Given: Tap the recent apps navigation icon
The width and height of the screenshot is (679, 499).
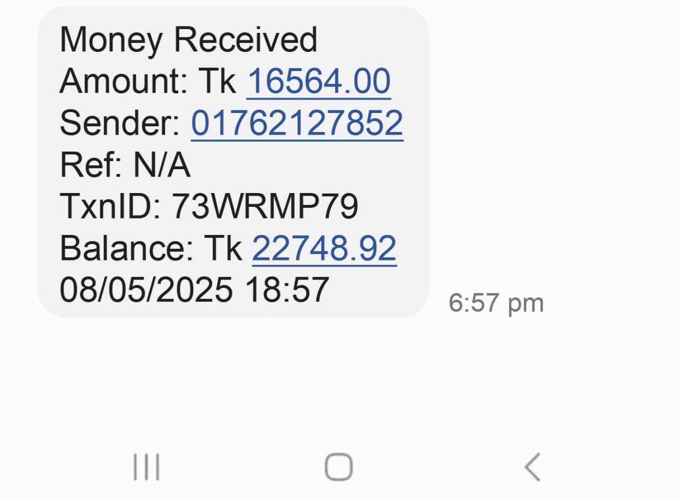Looking at the screenshot, I should click(x=146, y=468).
